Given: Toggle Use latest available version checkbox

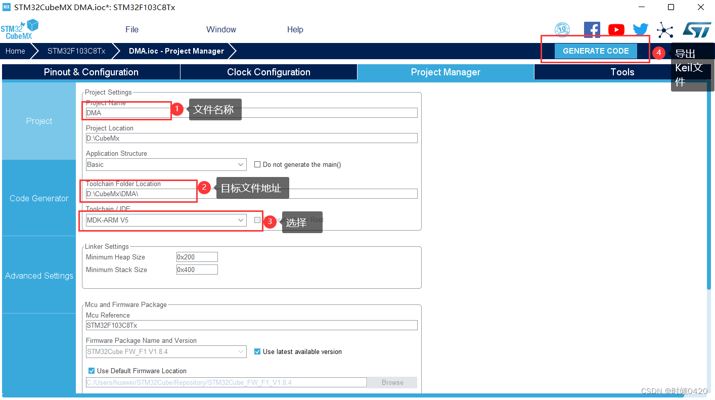Looking at the screenshot, I should [257, 351].
